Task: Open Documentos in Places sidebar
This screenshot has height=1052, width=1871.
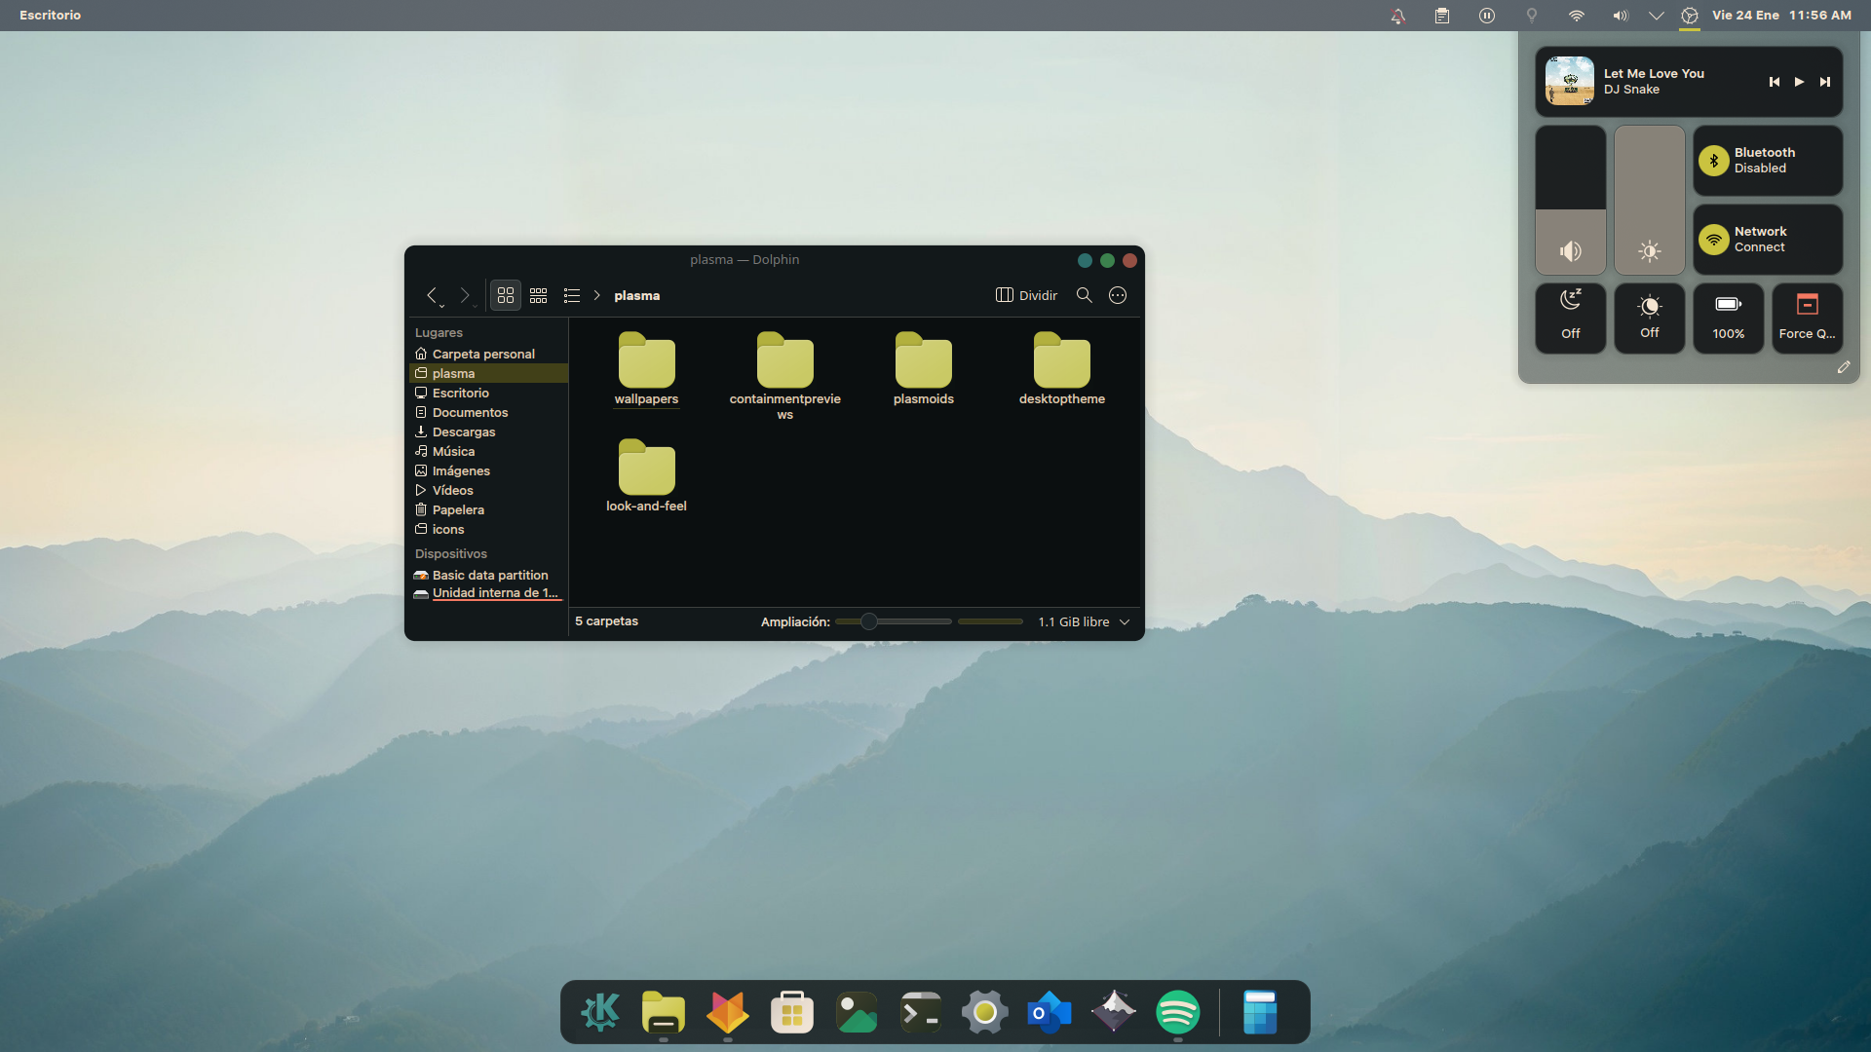Action: pyautogui.click(x=488, y=412)
